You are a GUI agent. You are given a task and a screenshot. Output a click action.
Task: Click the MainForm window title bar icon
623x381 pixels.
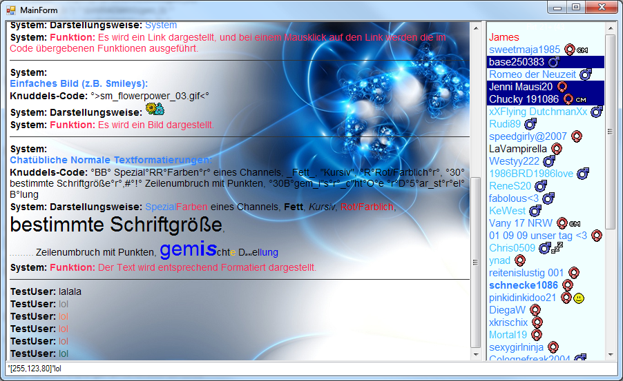tap(11, 10)
